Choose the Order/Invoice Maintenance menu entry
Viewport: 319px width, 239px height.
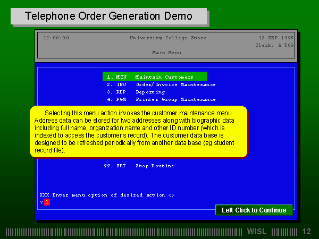click(161, 84)
